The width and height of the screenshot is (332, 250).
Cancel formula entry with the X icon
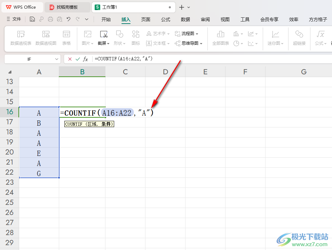click(70, 59)
